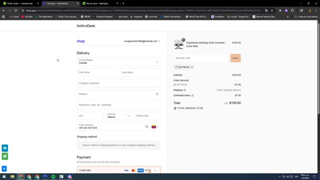Click the blue eye widget on left edge

[x=5, y=148]
